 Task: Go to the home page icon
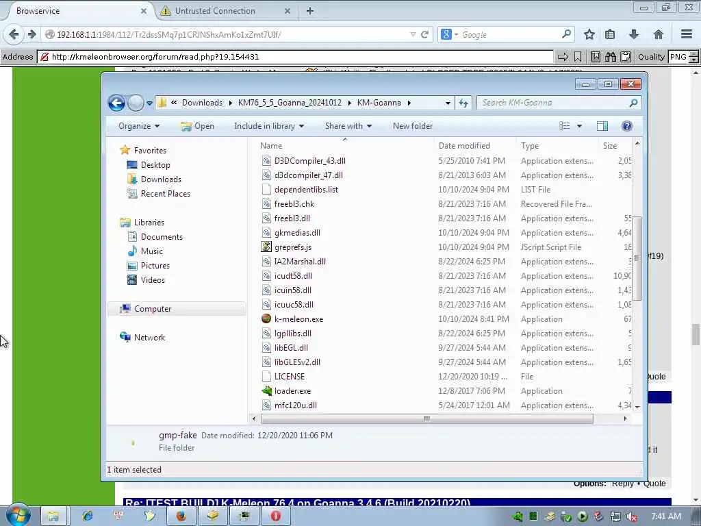(658, 34)
